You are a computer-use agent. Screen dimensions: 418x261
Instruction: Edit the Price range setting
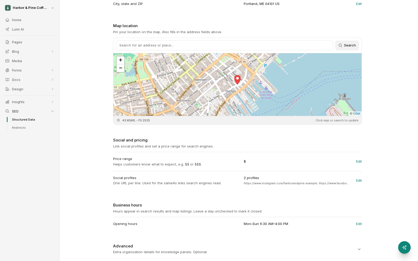pyautogui.click(x=359, y=161)
